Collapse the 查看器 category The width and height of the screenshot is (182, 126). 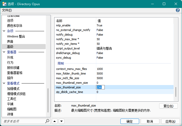click(x=4, y=52)
